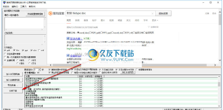Select the 1周内 time radio button

[x=17, y=63]
